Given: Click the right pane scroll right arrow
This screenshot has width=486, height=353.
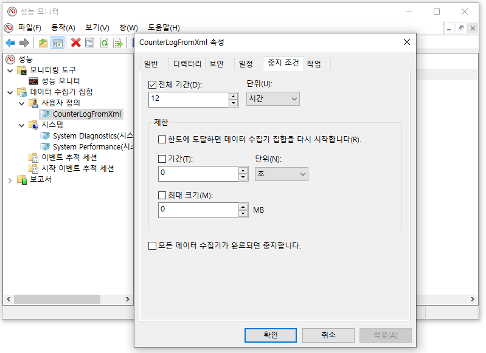Looking at the screenshot, I should pos(473,299).
